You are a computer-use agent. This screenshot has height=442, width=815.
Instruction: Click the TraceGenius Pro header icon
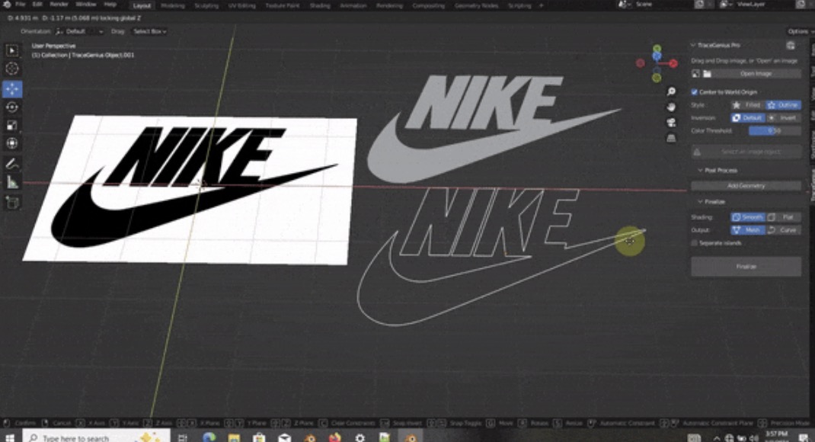click(x=791, y=45)
